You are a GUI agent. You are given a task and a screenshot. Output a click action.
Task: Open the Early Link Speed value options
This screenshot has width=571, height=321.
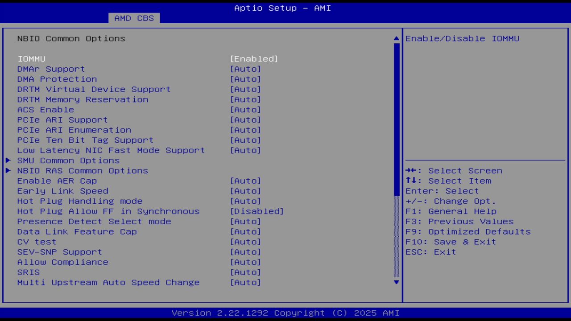[x=245, y=191]
